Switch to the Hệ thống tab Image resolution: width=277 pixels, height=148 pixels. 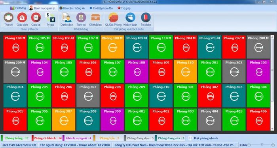pos(18,8)
